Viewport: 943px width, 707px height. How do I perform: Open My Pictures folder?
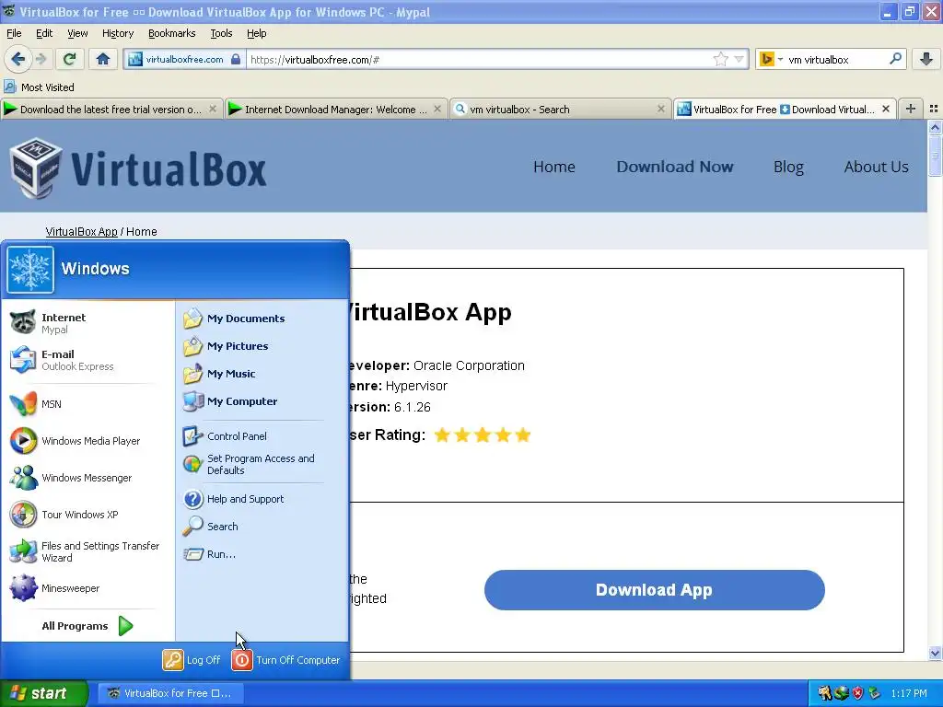tap(262, 346)
